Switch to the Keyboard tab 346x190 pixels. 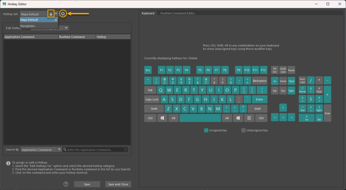pyautogui.click(x=148, y=13)
